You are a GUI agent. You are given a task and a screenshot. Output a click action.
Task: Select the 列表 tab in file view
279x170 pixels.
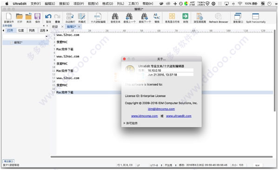coord(32,30)
